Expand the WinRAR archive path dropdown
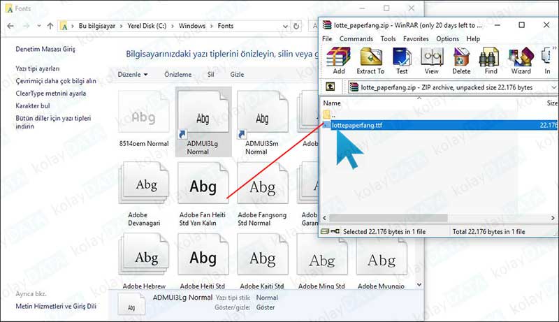Viewport: 559px width, 322px height. 553,87
